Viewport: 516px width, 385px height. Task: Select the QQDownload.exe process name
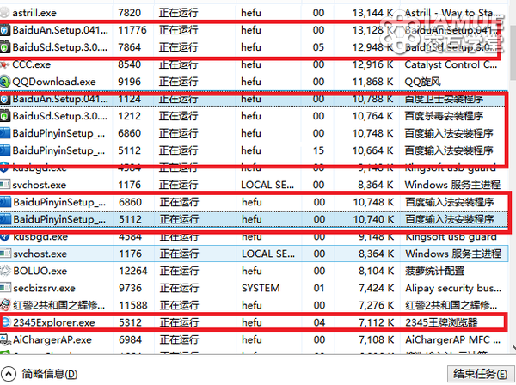point(54,82)
